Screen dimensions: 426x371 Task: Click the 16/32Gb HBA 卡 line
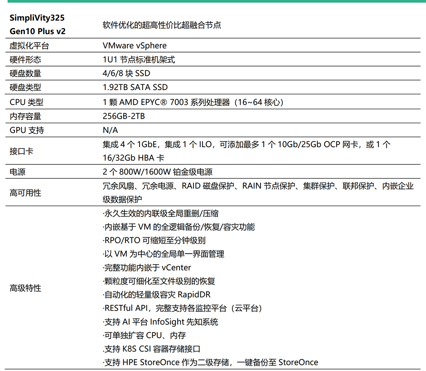pyautogui.click(x=133, y=158)
